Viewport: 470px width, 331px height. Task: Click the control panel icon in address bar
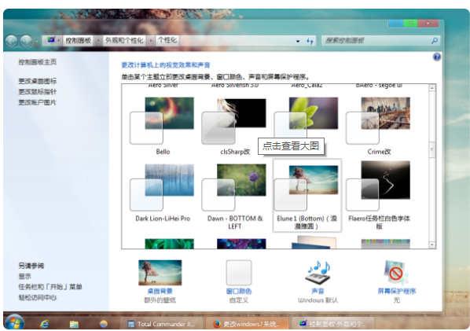click(51, 40)
